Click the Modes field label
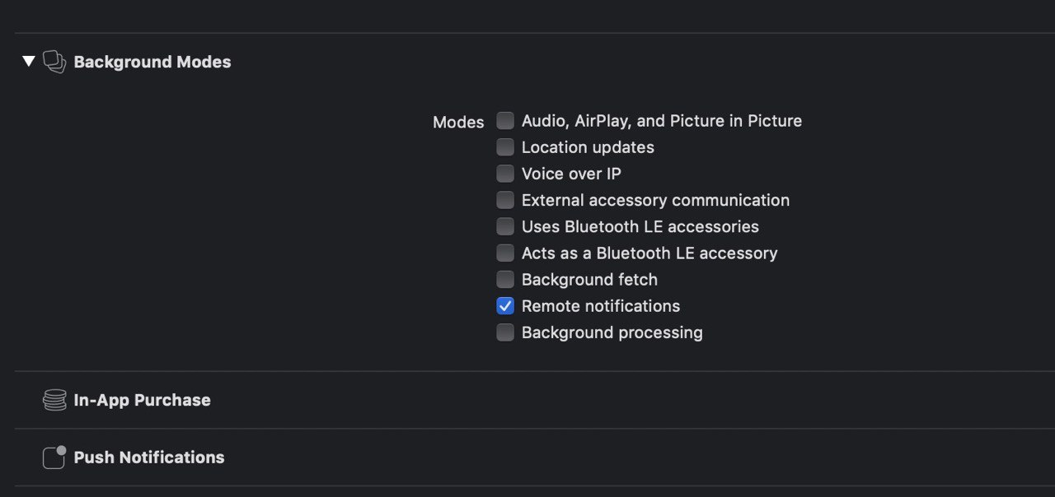This screenshot has height=497, width=1055. tap(458, 122)
